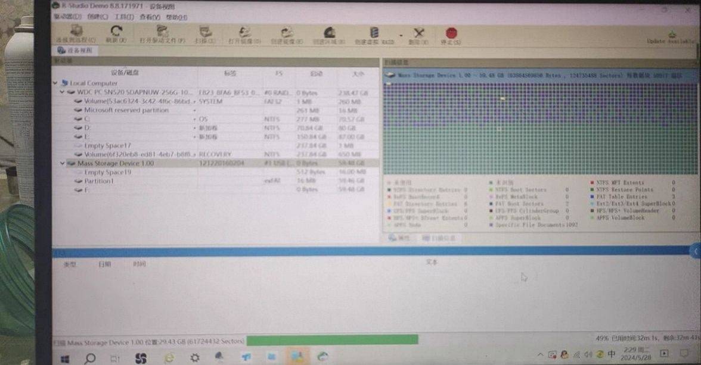Select the Empty Space19 row
Image resolution: width=701 pixels, height=365 pixels.
point(216,172)
